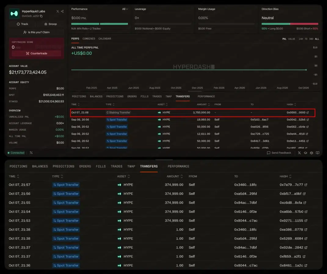Sort upper table by AMOUNT

click(203, 104)
